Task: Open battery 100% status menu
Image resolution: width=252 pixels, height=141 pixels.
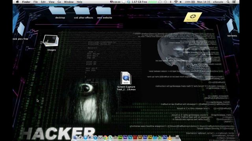Action: (190, 2)
